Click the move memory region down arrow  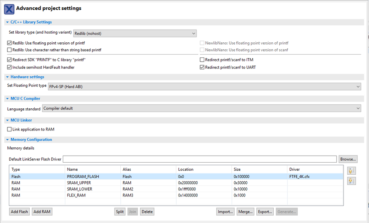click(351, 181)
